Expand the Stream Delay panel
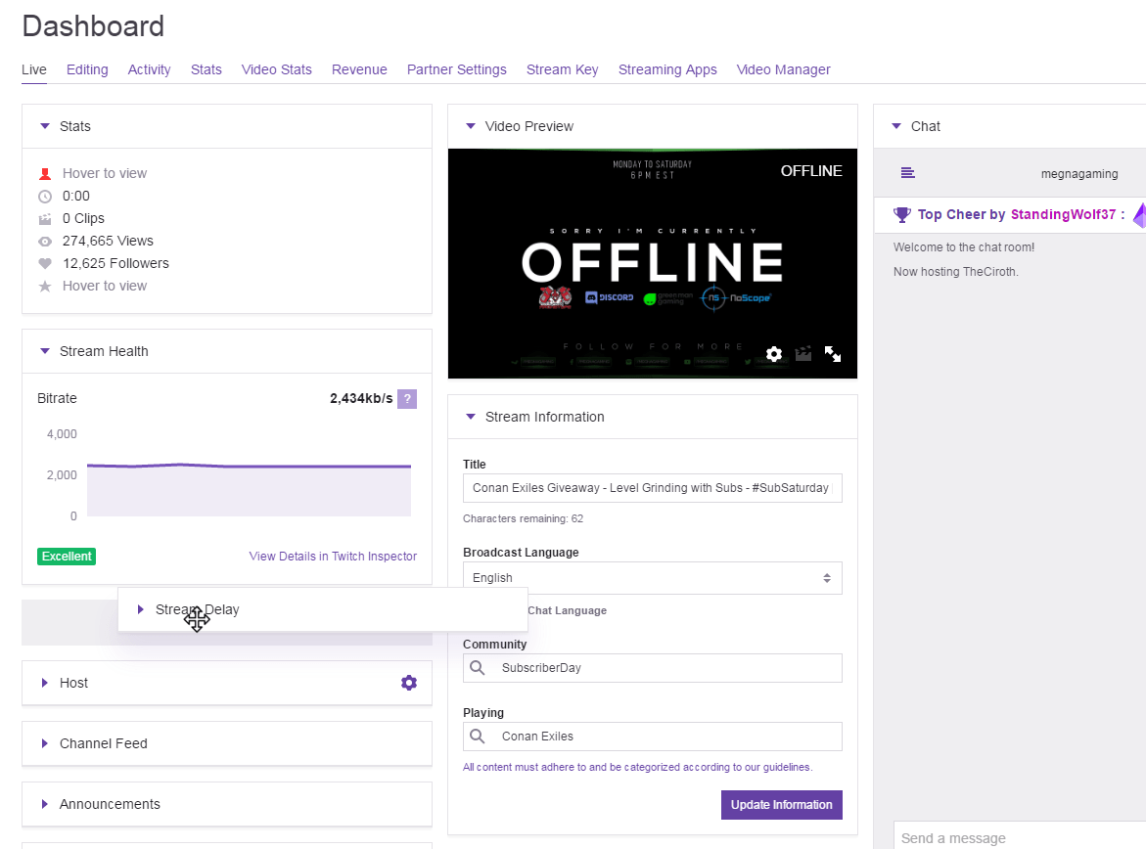 [141, 608]
